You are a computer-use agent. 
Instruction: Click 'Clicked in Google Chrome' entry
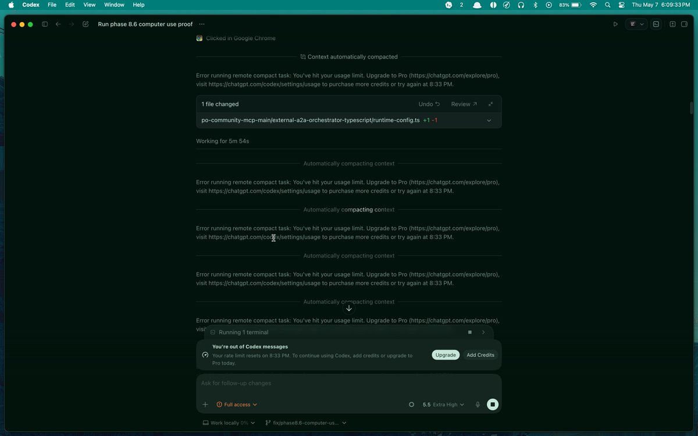(241, 38)
